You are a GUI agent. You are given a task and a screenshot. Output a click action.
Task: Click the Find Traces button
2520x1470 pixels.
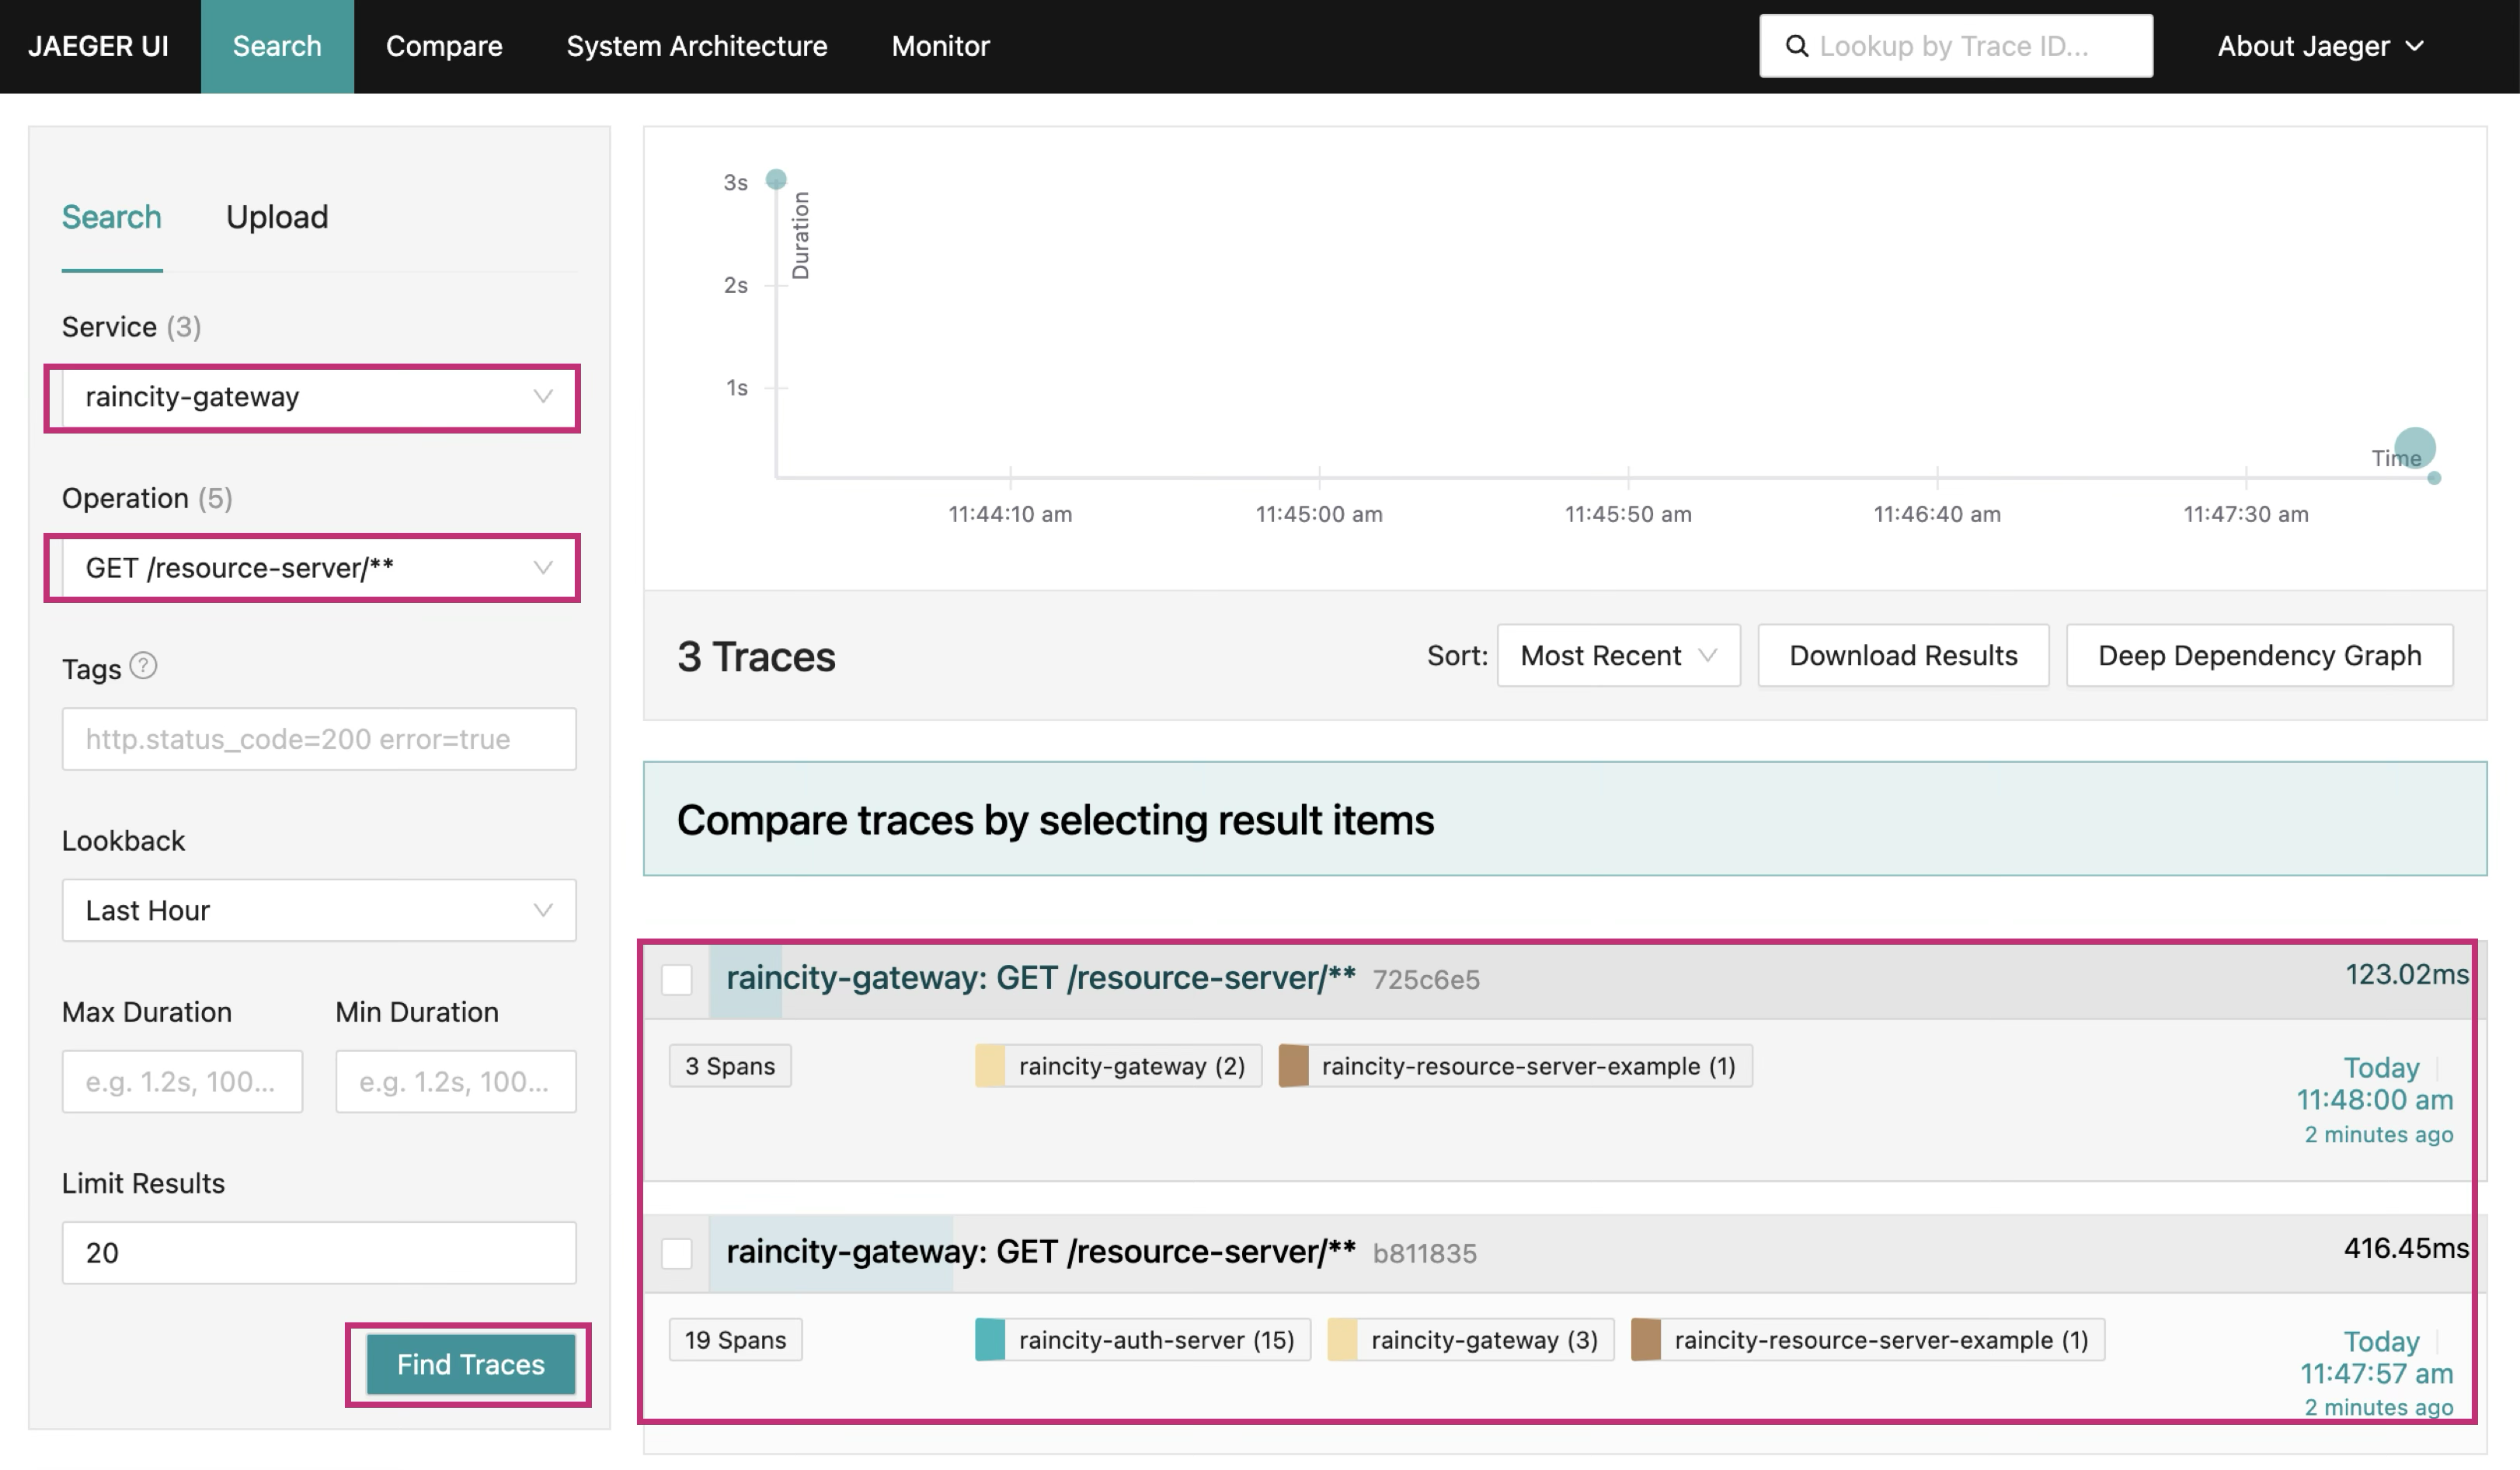470,1364
